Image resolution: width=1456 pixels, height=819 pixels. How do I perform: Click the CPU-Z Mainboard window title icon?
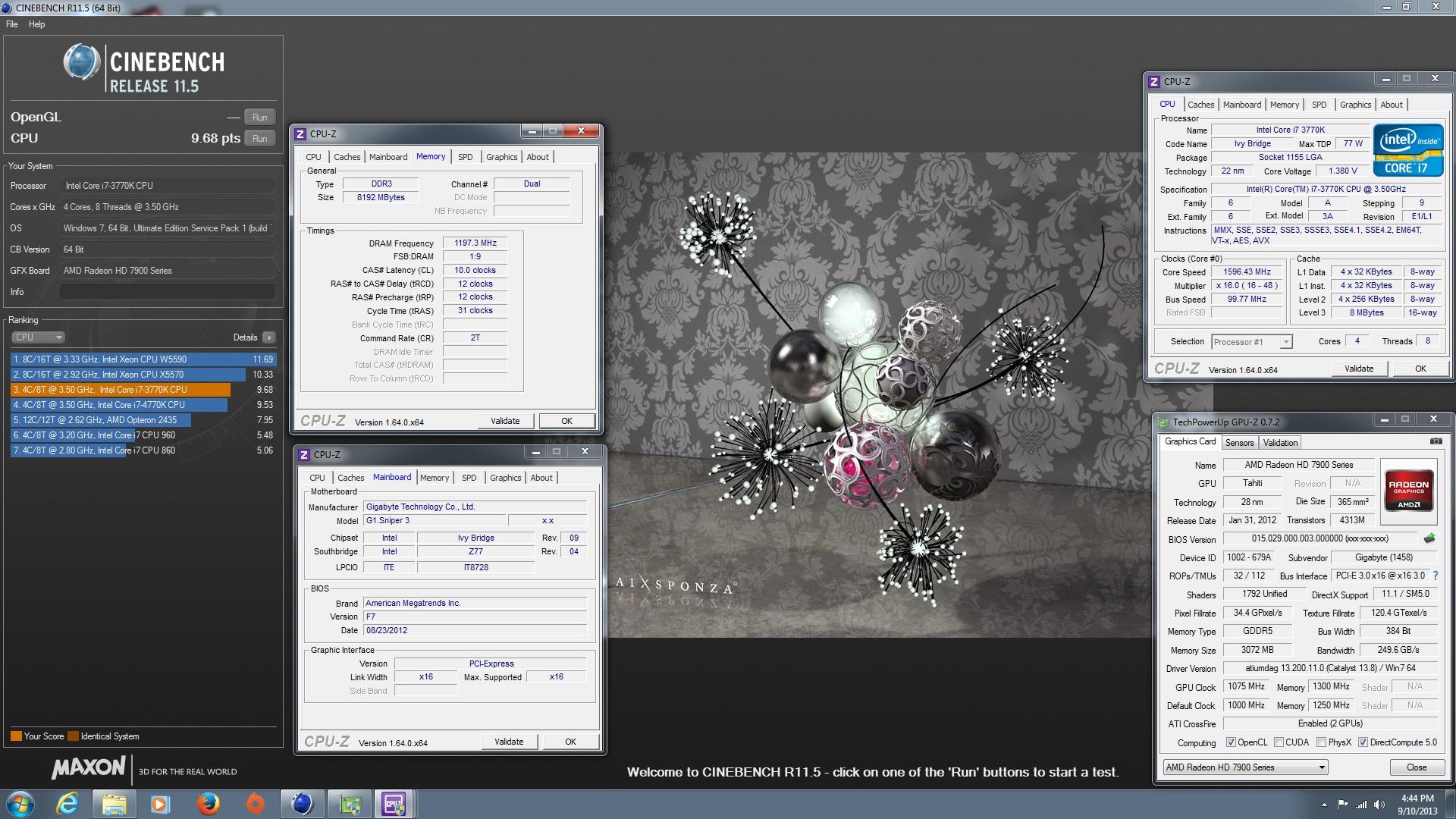(304, 454)
